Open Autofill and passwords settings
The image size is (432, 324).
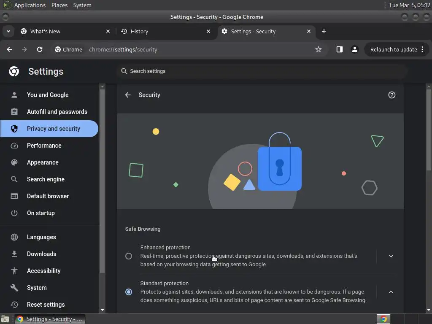coord(49,111)
